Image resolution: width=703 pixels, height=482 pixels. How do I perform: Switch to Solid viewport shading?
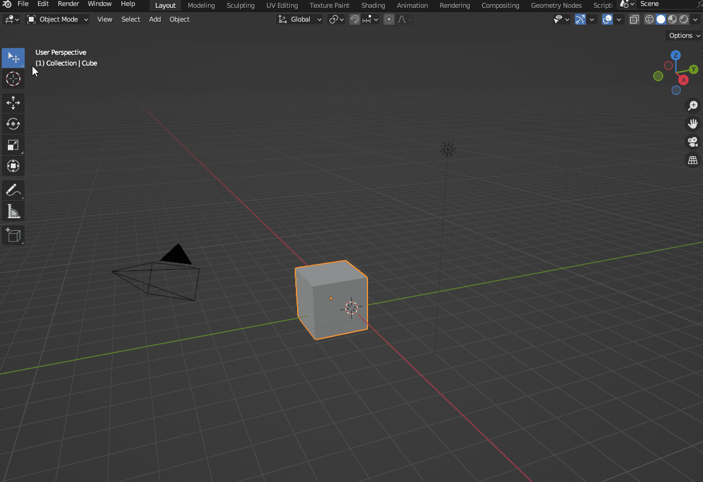pos(661,19)
